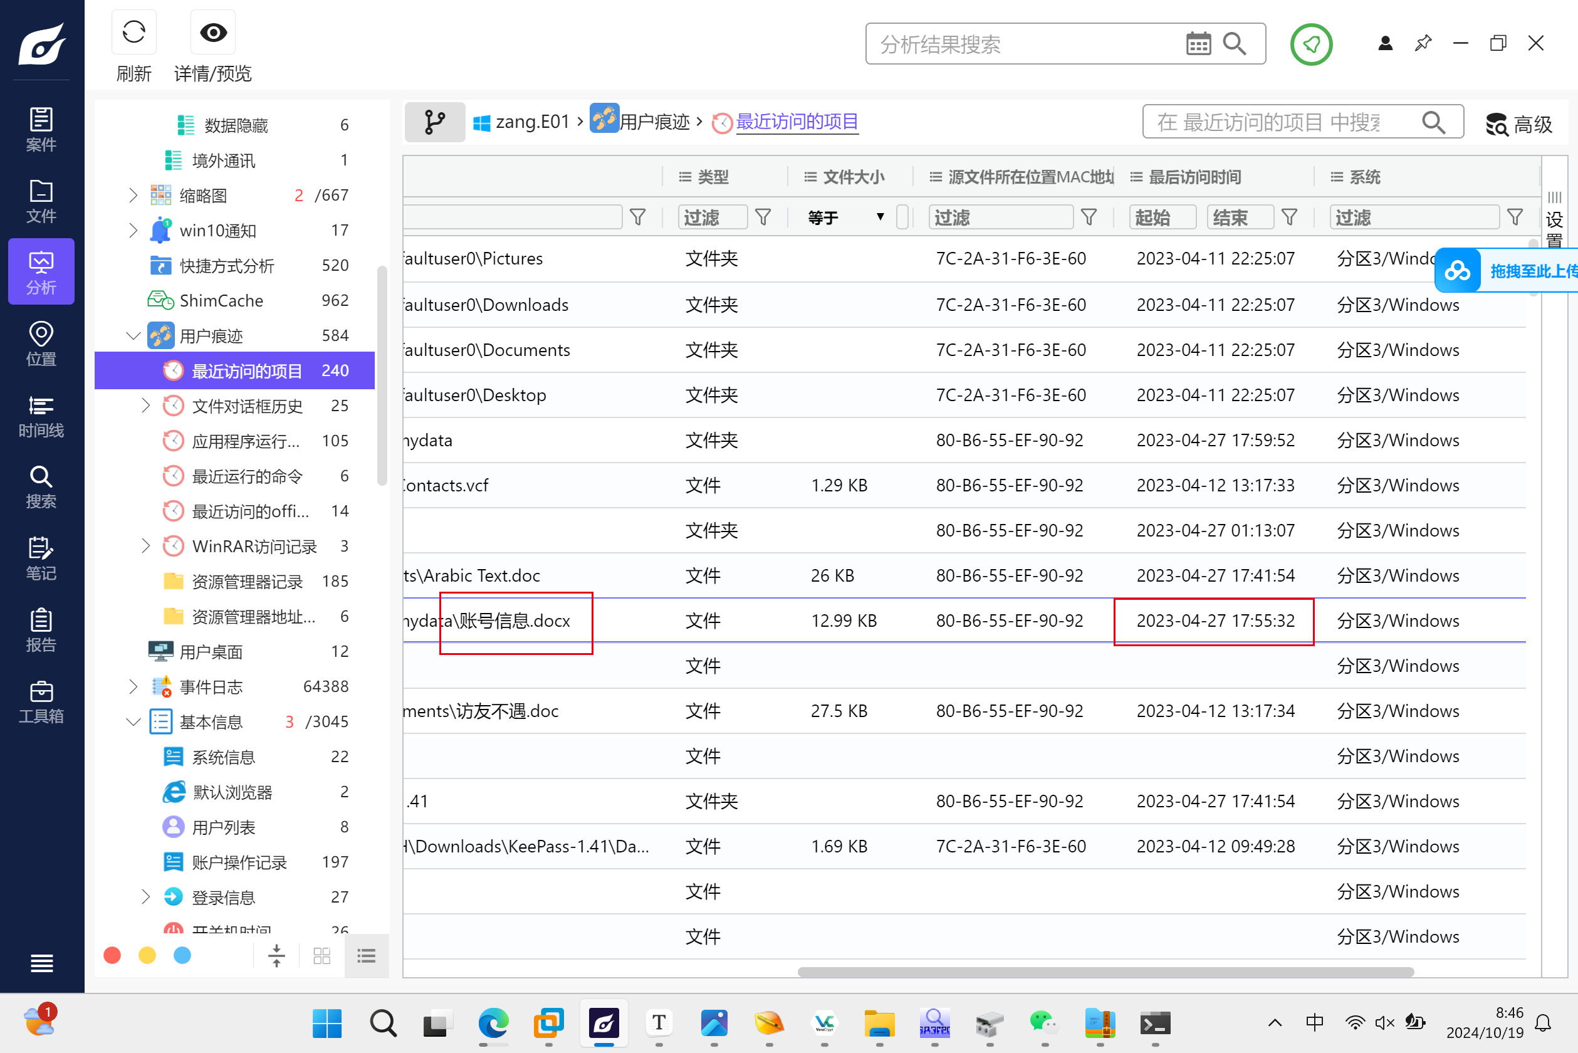The image size is (1578, 1053).
Task: Collapse the 用户痕迹 tree node
Action: point(133,335)
